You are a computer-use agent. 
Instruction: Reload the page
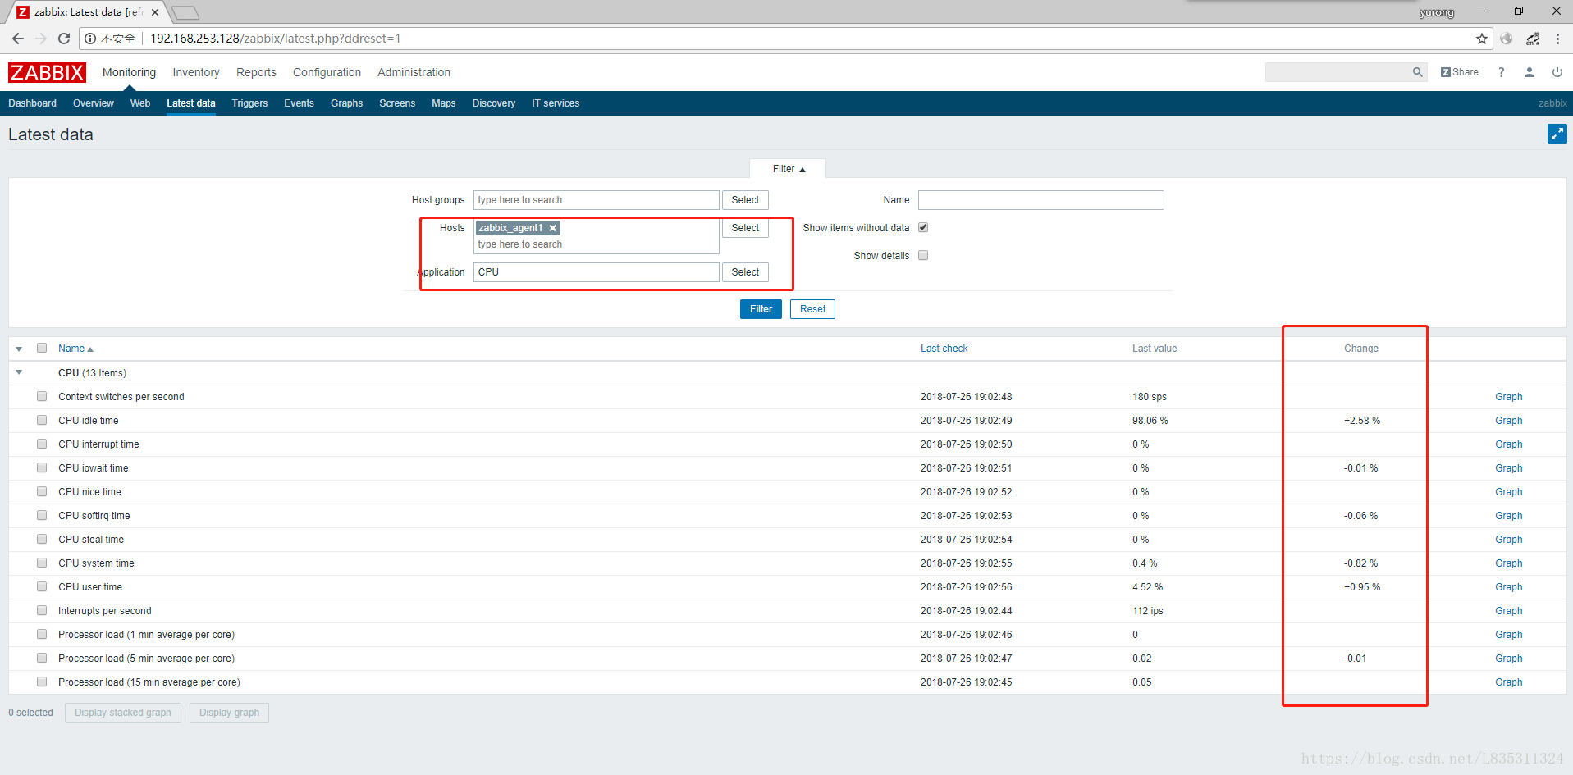(x=64, y=39)
